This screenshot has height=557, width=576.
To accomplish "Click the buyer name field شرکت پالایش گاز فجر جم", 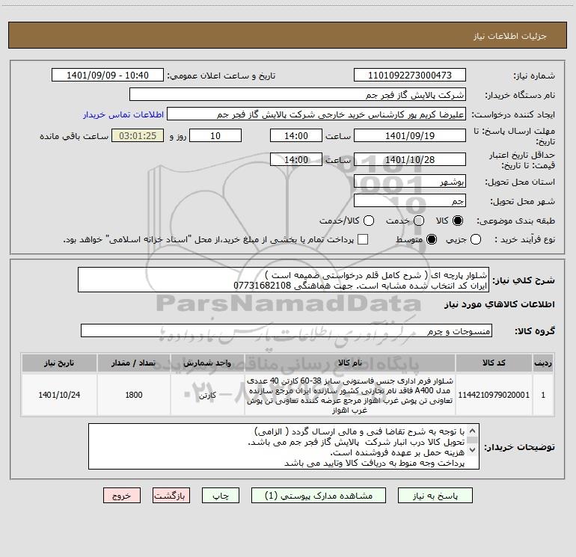I will [x=298, y=95].
